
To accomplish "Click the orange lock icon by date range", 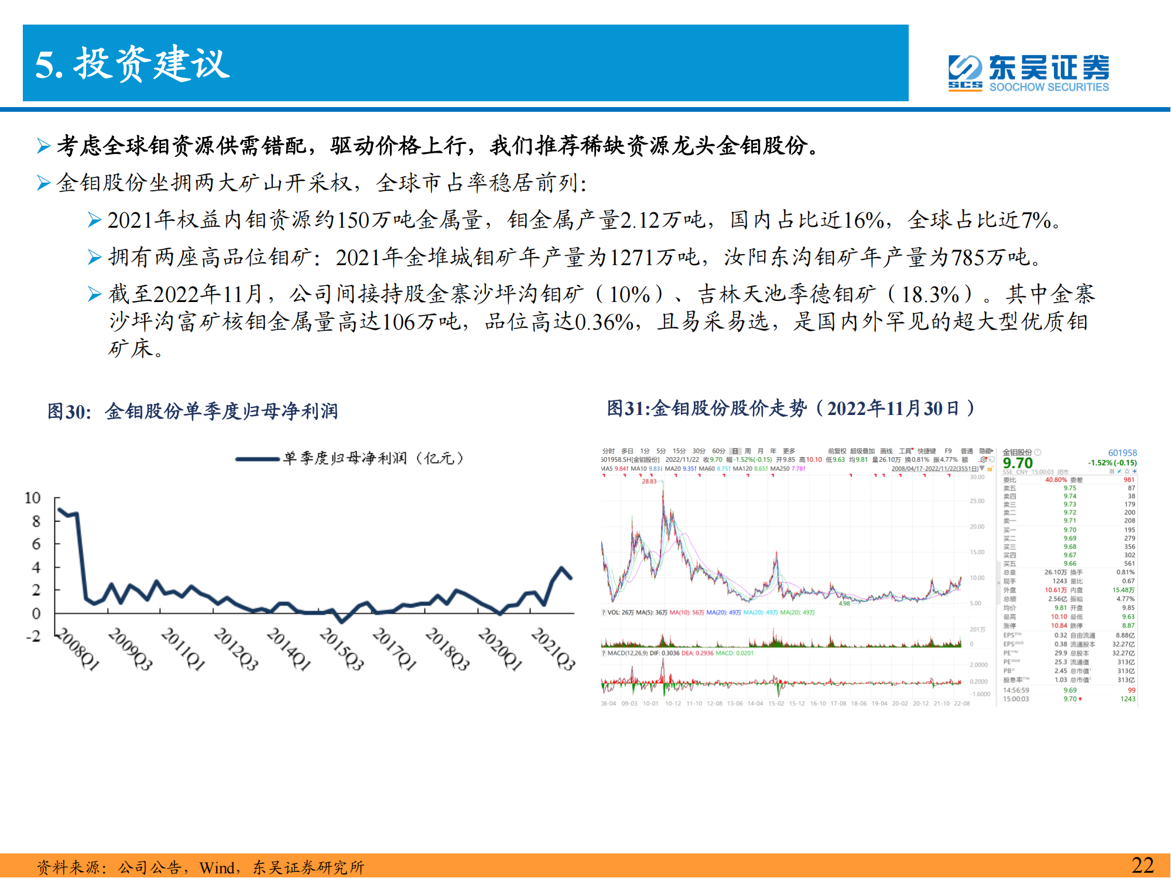I will coord(990,468).
